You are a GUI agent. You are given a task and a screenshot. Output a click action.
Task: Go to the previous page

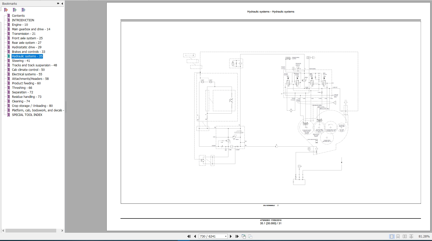click(195, 236)
